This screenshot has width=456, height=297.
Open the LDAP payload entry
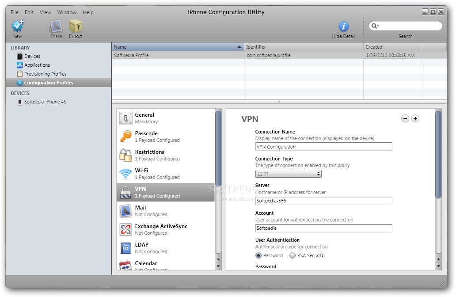(165, 248)
